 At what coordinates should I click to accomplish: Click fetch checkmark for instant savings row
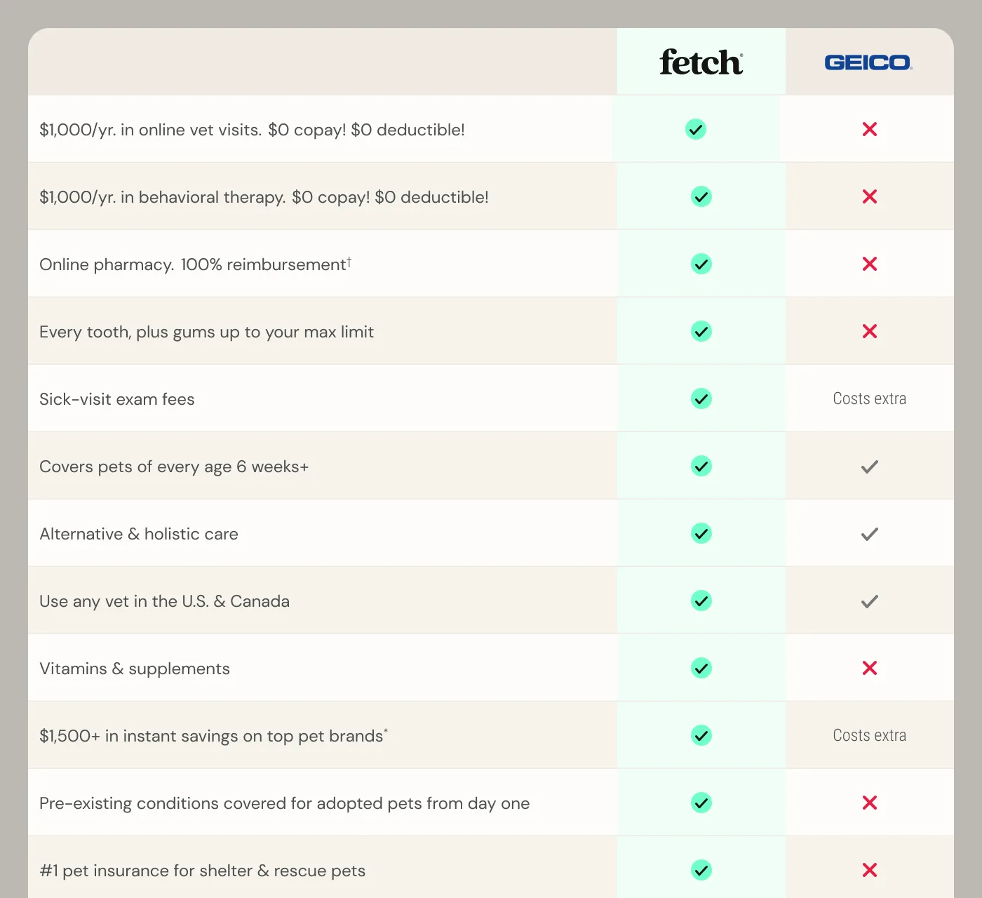point(701,735)
